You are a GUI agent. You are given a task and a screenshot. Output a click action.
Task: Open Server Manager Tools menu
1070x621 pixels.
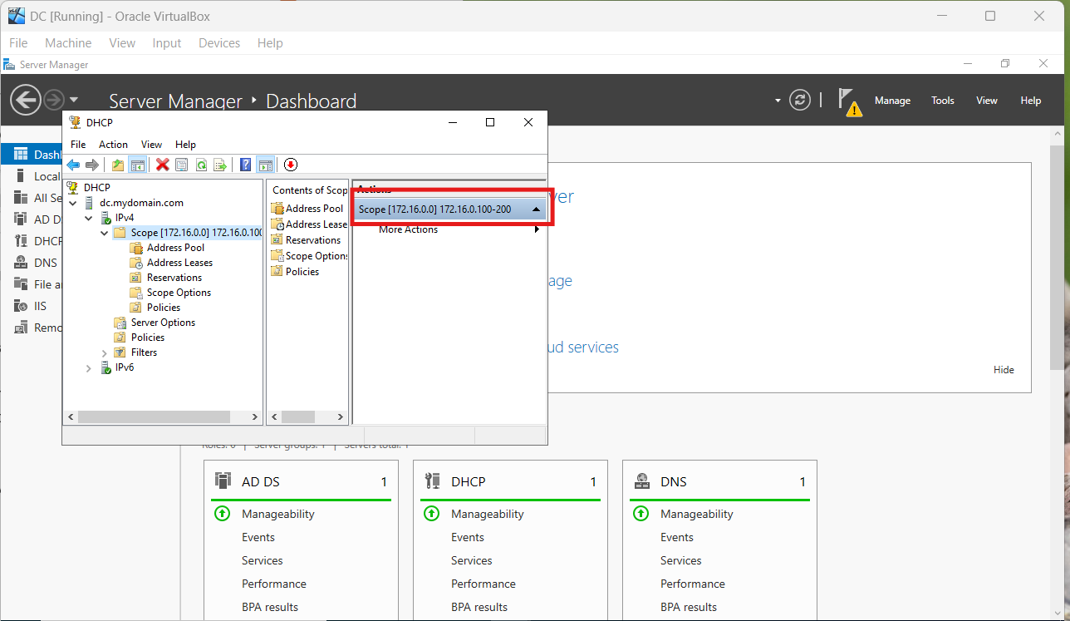tap(943, 101)
